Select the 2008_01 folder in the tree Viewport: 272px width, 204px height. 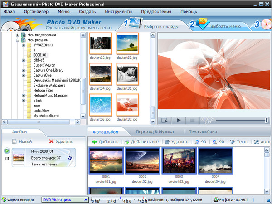click(39, 55)
